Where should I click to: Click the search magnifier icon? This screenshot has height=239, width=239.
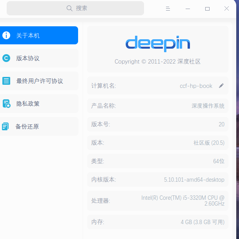(x=69, y=8)
